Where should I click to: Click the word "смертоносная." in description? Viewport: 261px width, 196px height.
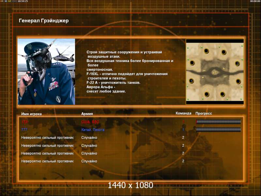[x=100, y=70]
